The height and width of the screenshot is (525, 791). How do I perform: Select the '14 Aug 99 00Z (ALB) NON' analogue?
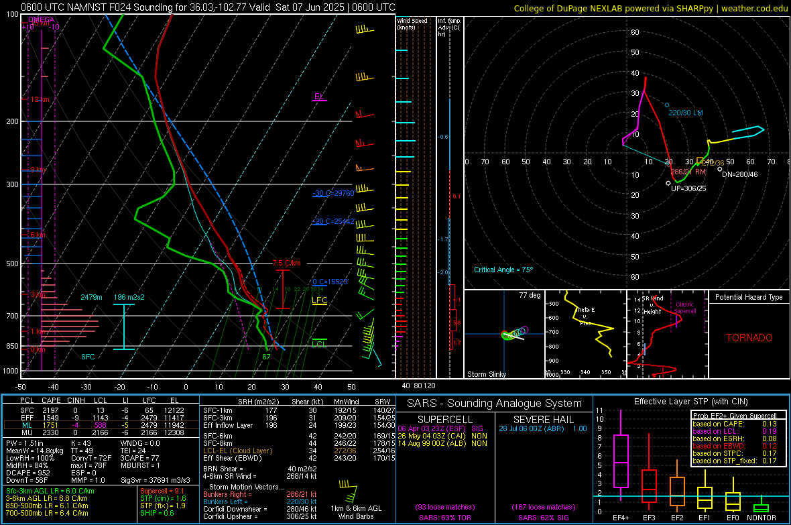[x=442, y=443]
